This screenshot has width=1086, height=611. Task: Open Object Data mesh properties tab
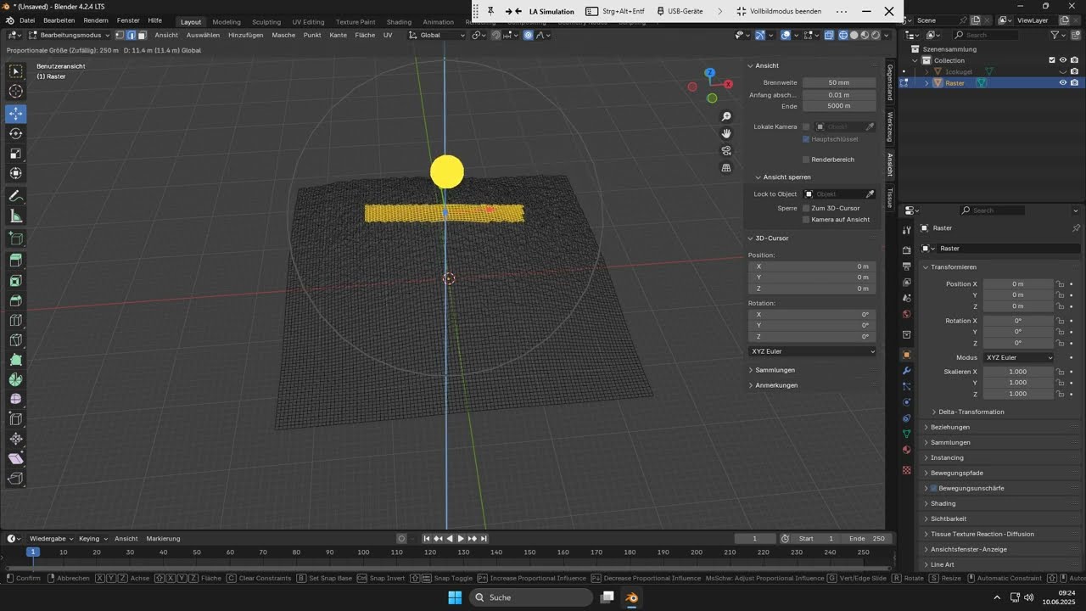(x=906, y=434)
